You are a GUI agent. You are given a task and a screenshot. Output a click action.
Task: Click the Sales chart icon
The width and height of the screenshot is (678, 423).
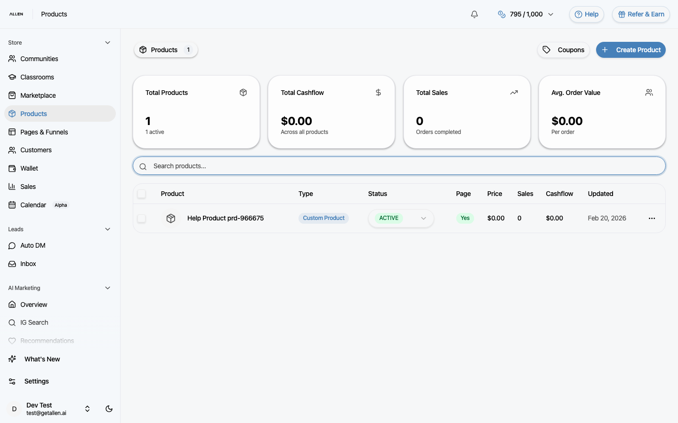coord(12,187)
